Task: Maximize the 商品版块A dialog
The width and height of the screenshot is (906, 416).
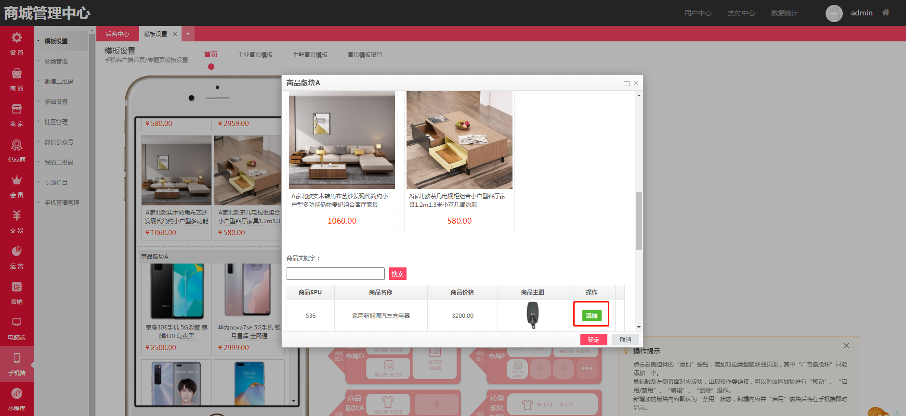Action: 627,83
